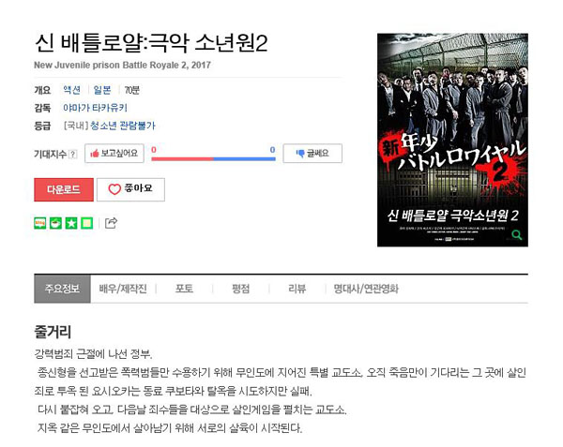This screenshot has width=563, height=447.
Task: Click the 기대지수 question mark help icon
Action: (73, 154)
